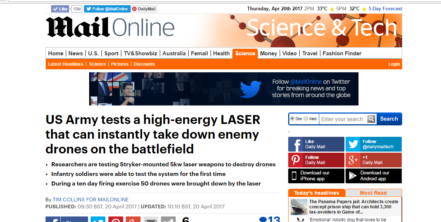This screenshot has height=222, width=441.
Task: Open the Download our iPhone app tile
Action: (316, 176)
